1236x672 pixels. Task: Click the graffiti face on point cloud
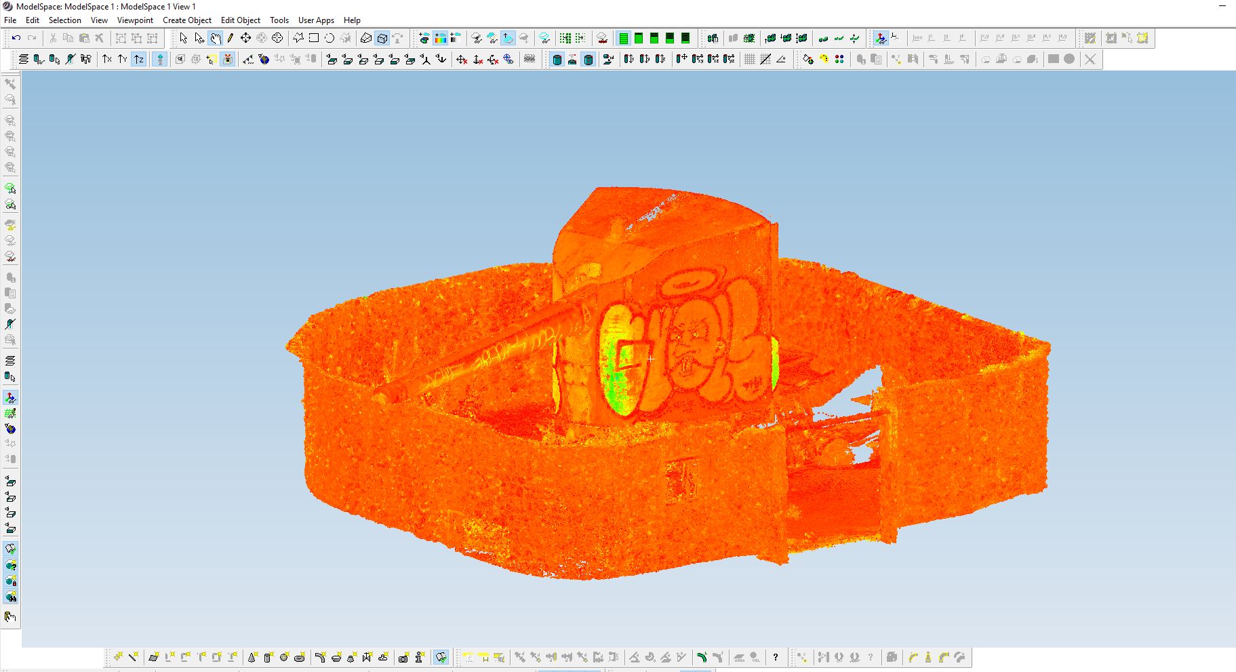pos(693,346)
